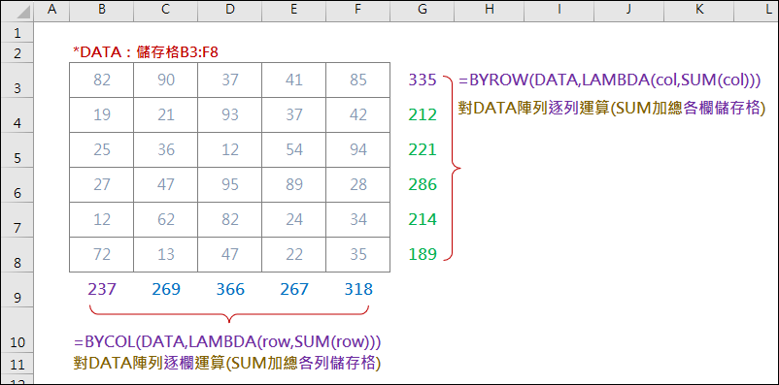Click cell E7 containing 24
Image resolution: width=779 pixels, height=385 pixels.
[294, 220]
